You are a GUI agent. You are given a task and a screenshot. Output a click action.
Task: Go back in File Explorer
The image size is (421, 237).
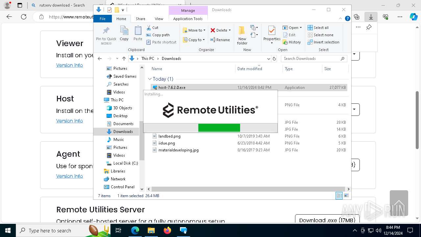[x=100, y=59]
